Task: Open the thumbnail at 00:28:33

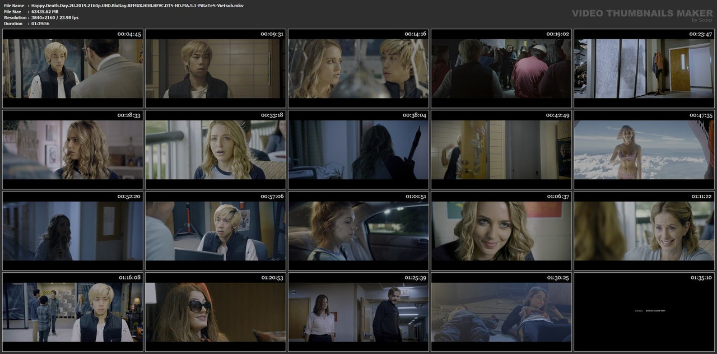Action: (73, 150)
